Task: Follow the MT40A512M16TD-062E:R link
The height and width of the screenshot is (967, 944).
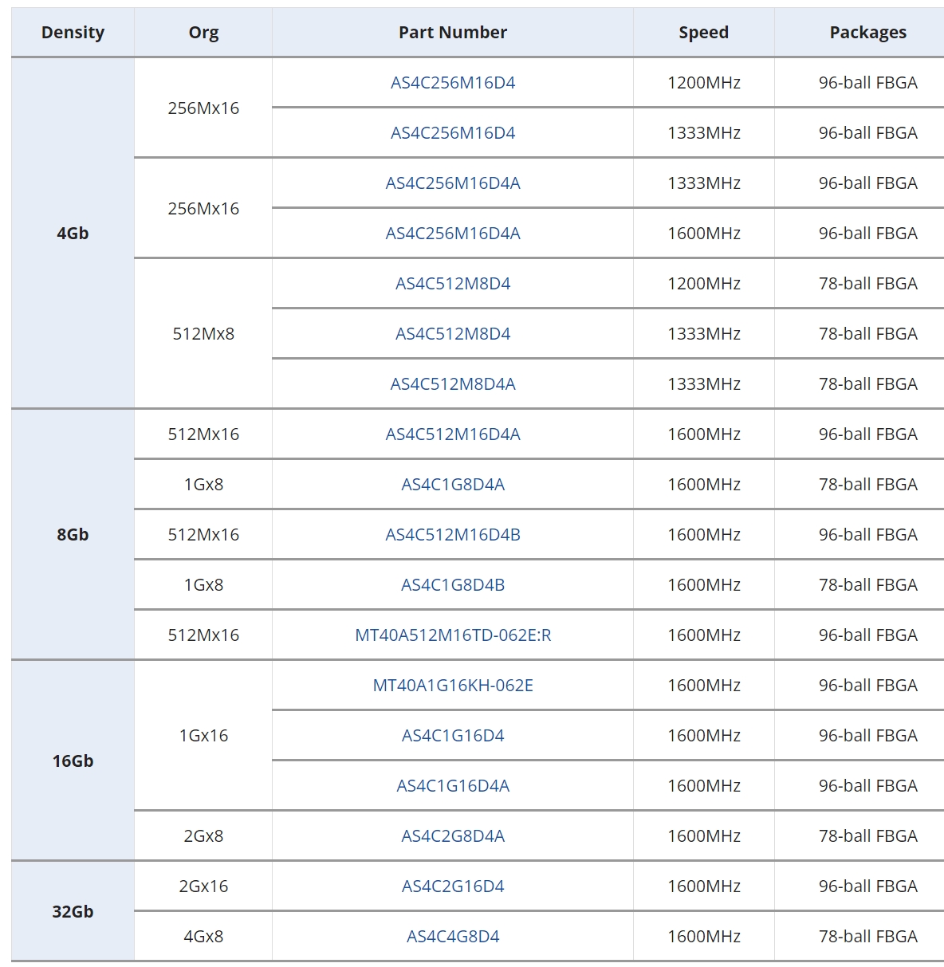Action: (x=452, y=635)
